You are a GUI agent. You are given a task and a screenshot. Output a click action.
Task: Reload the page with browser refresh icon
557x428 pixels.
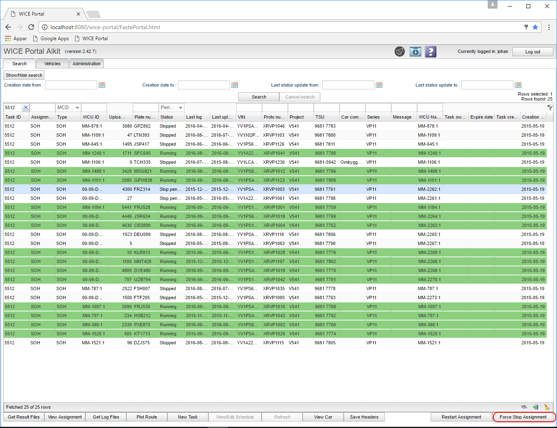(31, 27)
